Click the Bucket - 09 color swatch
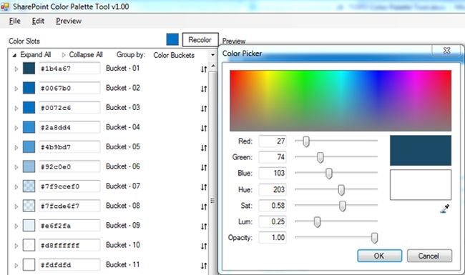This screenshot has width=465, height=275. click(x=29, y=226)
